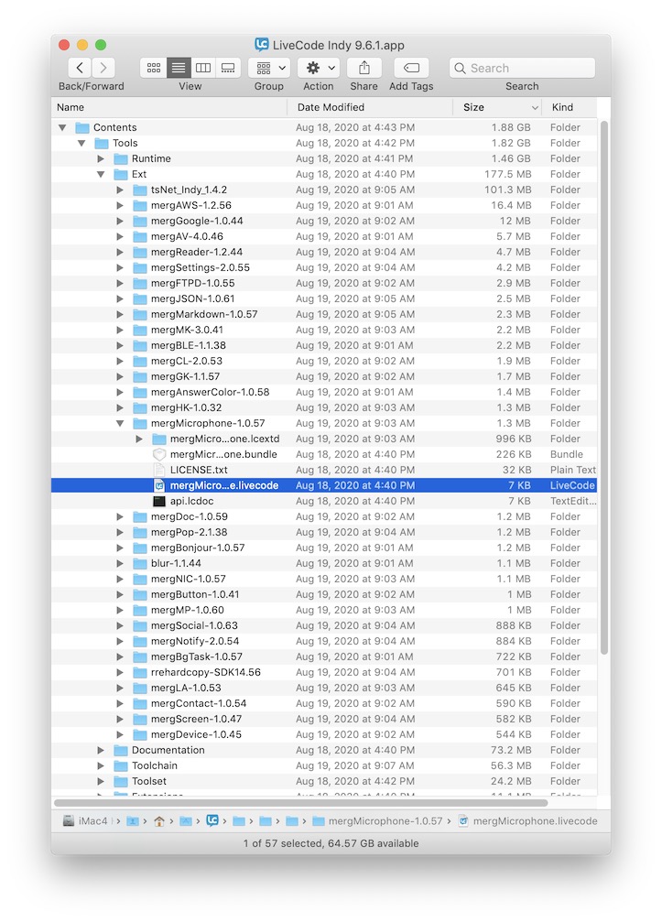Screen dimensions: 662x922
Task: Select the blur-1.1.44 folder icon
Action: pyautogui.click(x=140, y=563)
